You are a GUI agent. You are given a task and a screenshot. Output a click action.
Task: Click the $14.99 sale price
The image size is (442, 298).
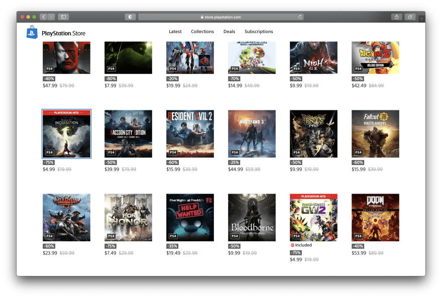coord(235,86)
